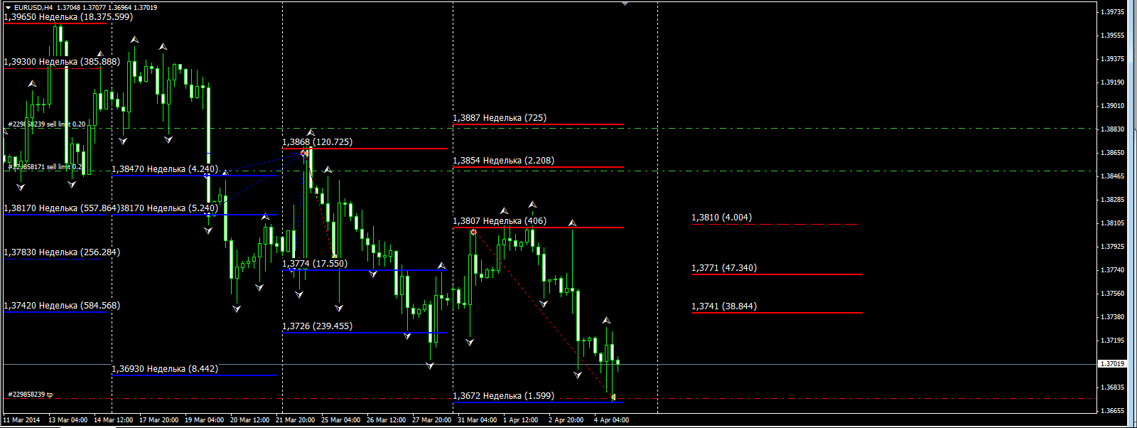1137x428 pixels.
Task: Select the 1,3887 Неделька (725) label
Action: click(x=500, y=118)
